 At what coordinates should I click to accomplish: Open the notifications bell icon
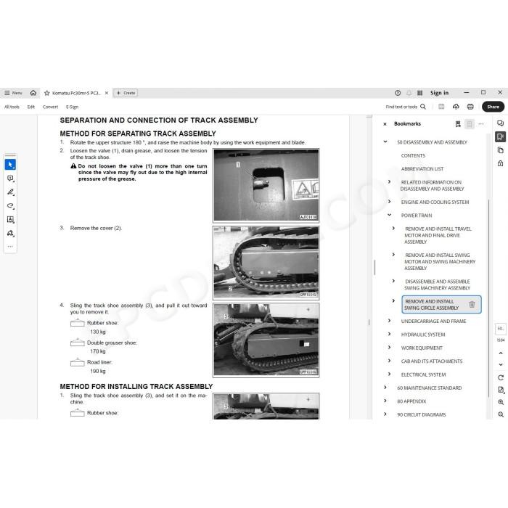coord(409,93)
